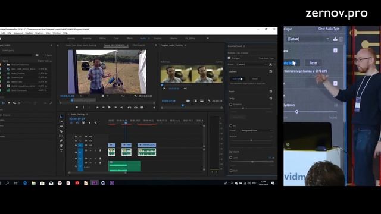Screen dimensions: 381x214
Task: Enable the EQ checkbox
Action: 231,125
